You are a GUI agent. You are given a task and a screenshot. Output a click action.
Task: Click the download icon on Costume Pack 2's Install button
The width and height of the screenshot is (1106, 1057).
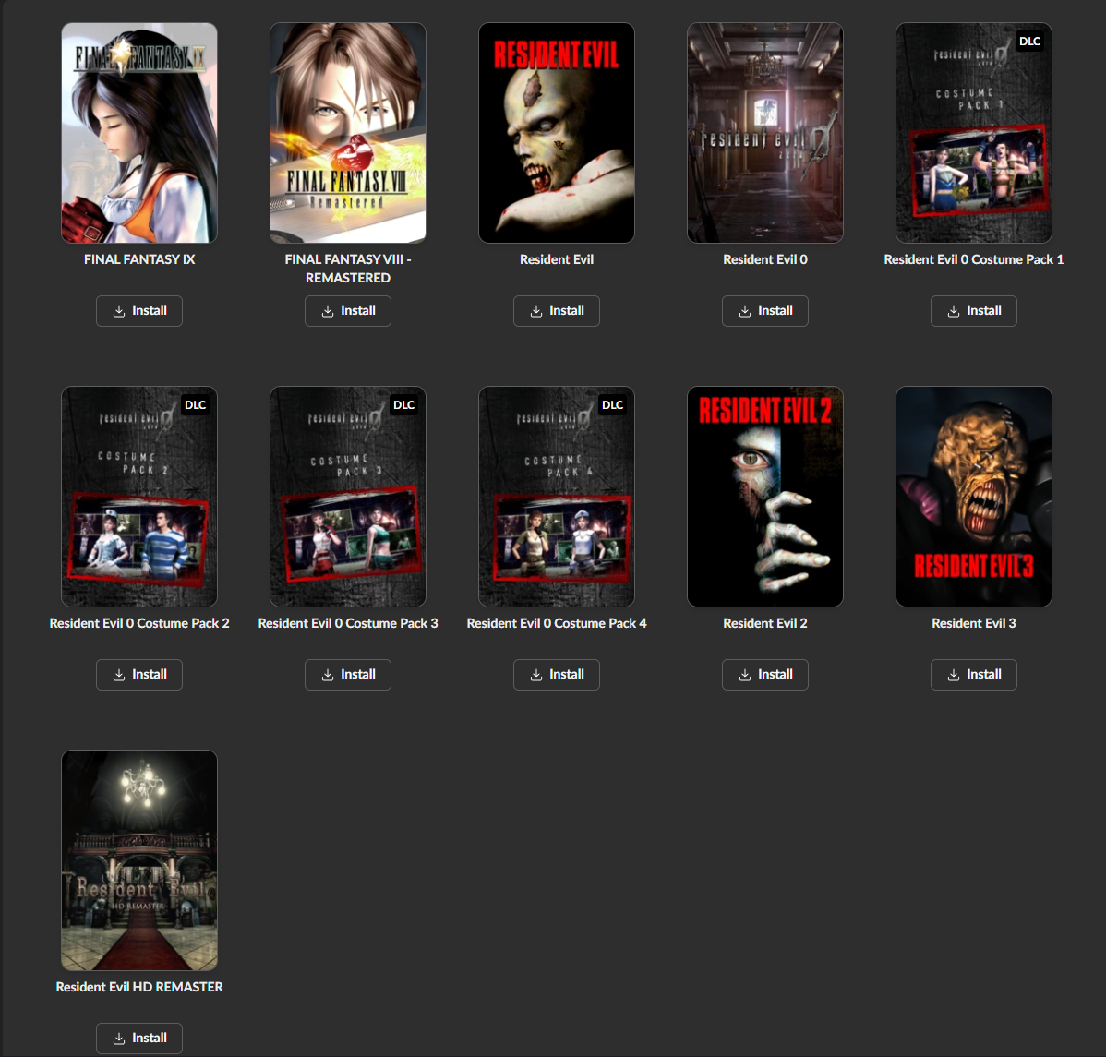coord(119,674)
